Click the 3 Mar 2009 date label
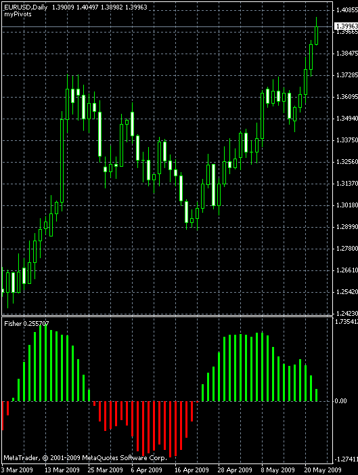358x475 pixels. point(17,470)
